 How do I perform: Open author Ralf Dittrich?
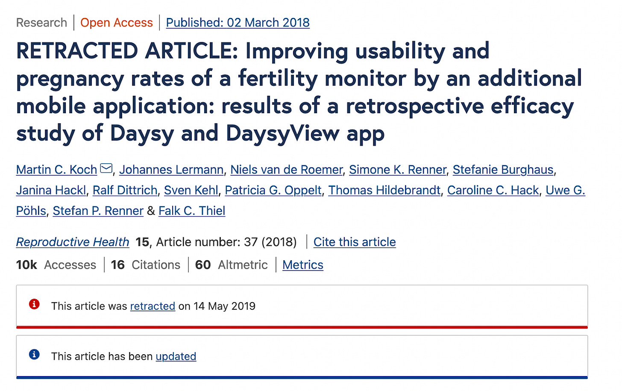[125, 190]
